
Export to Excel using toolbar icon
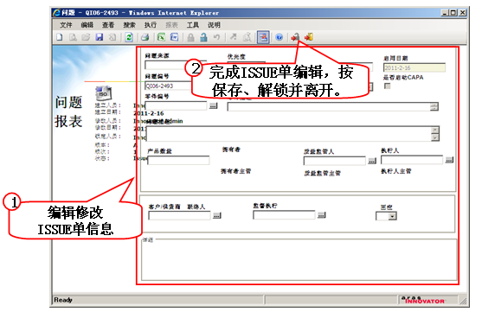click(161, 37)
